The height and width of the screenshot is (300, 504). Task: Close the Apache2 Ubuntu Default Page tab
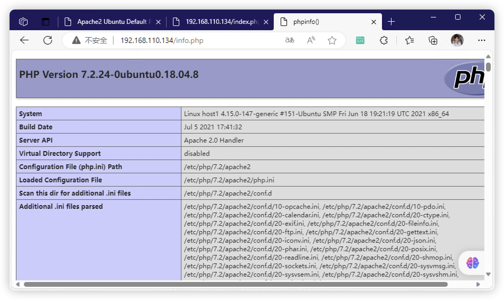point(158,22)
